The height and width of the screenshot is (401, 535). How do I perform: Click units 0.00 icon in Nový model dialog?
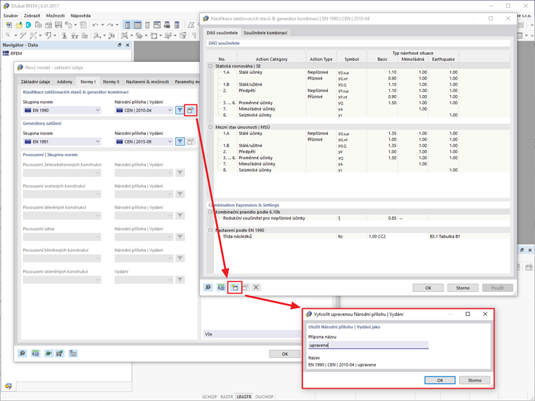pos(35,353)
